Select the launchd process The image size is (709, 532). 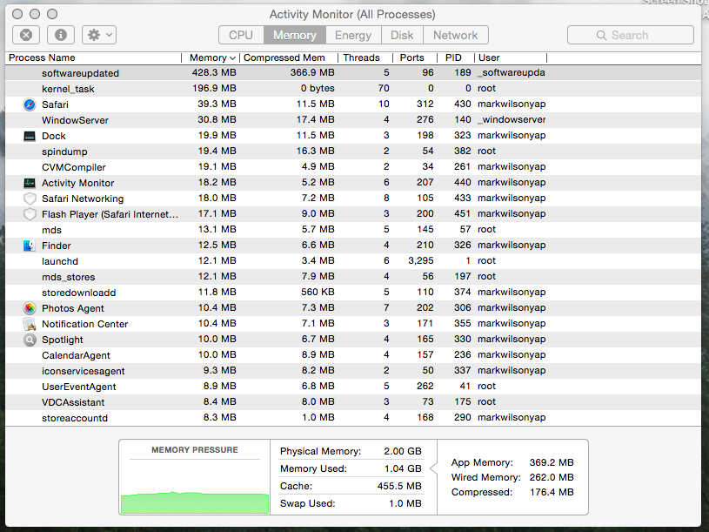pos(353,261)
